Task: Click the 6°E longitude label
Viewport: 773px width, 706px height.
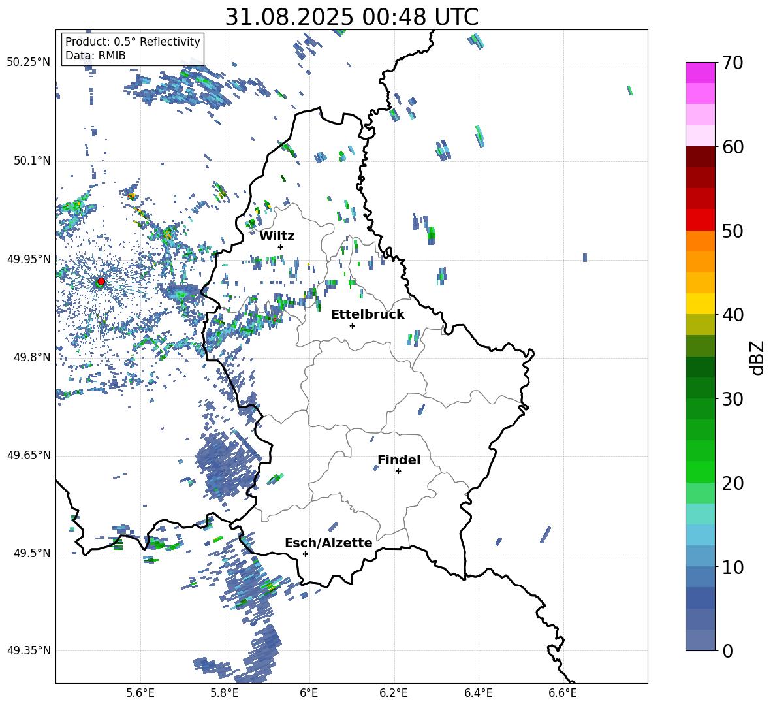Action: click(309, 693)
